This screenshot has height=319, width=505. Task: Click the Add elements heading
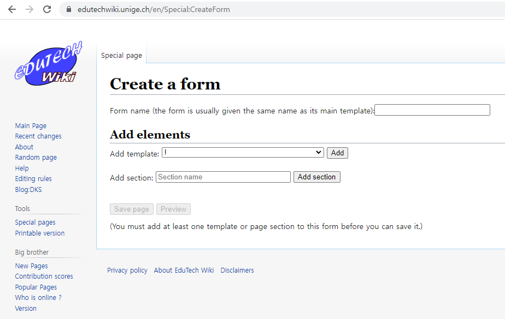[150, 135]
